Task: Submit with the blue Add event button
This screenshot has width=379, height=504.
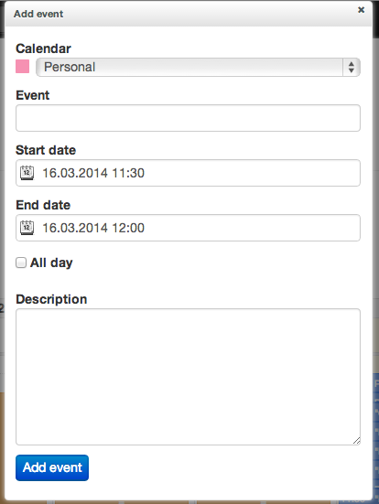Action: coord(52,467)
